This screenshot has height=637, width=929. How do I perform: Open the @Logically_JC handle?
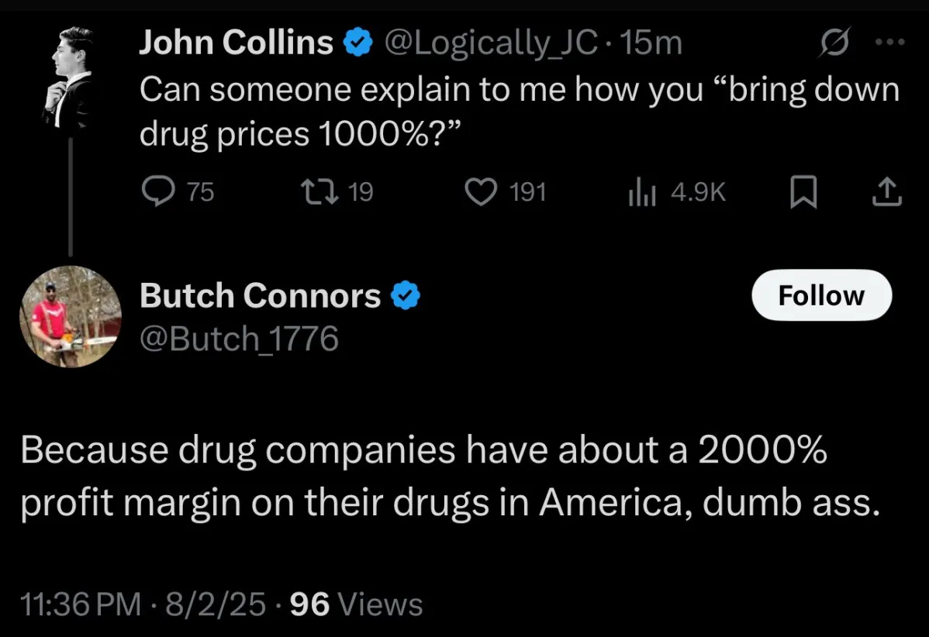coord(491,43)
